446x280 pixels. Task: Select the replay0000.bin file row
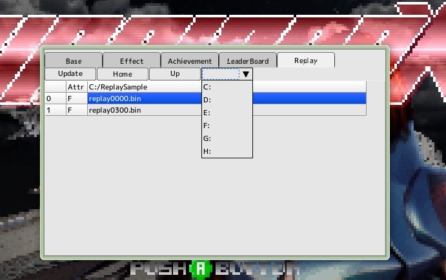(205, 98)
